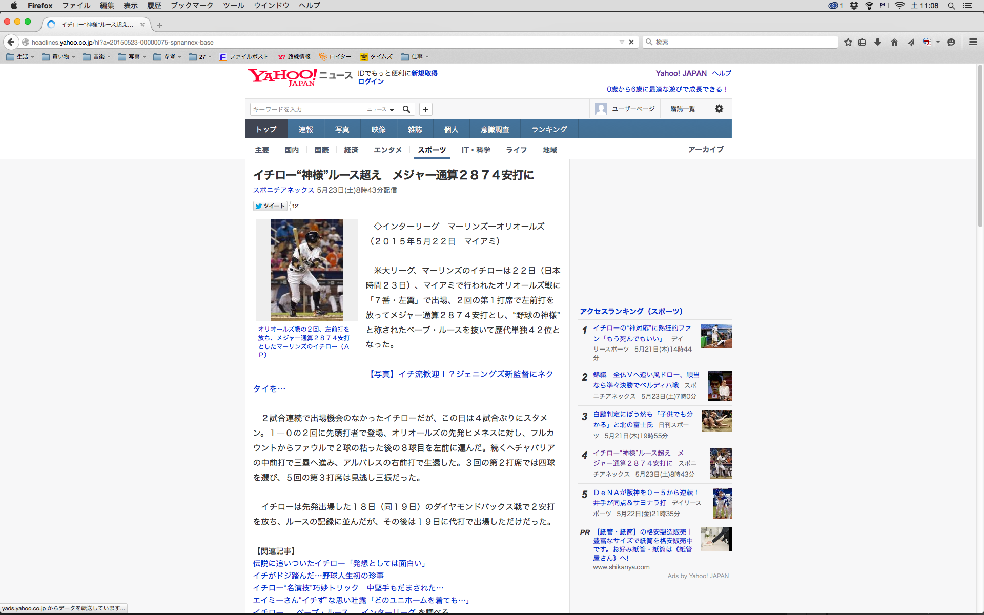This screenshot has width=984, height=615.
Task: Click the bookmark star icon
Action: (848, 42)
